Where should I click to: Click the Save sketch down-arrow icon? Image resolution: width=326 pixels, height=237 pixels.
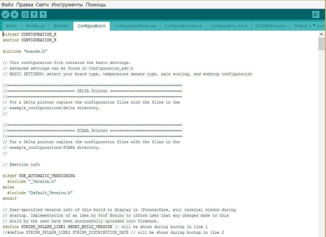43,14
